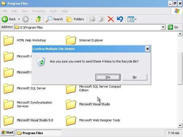Screen dimensions: 183x137
Task: Open the Edit menu
Action: [14, 11]
